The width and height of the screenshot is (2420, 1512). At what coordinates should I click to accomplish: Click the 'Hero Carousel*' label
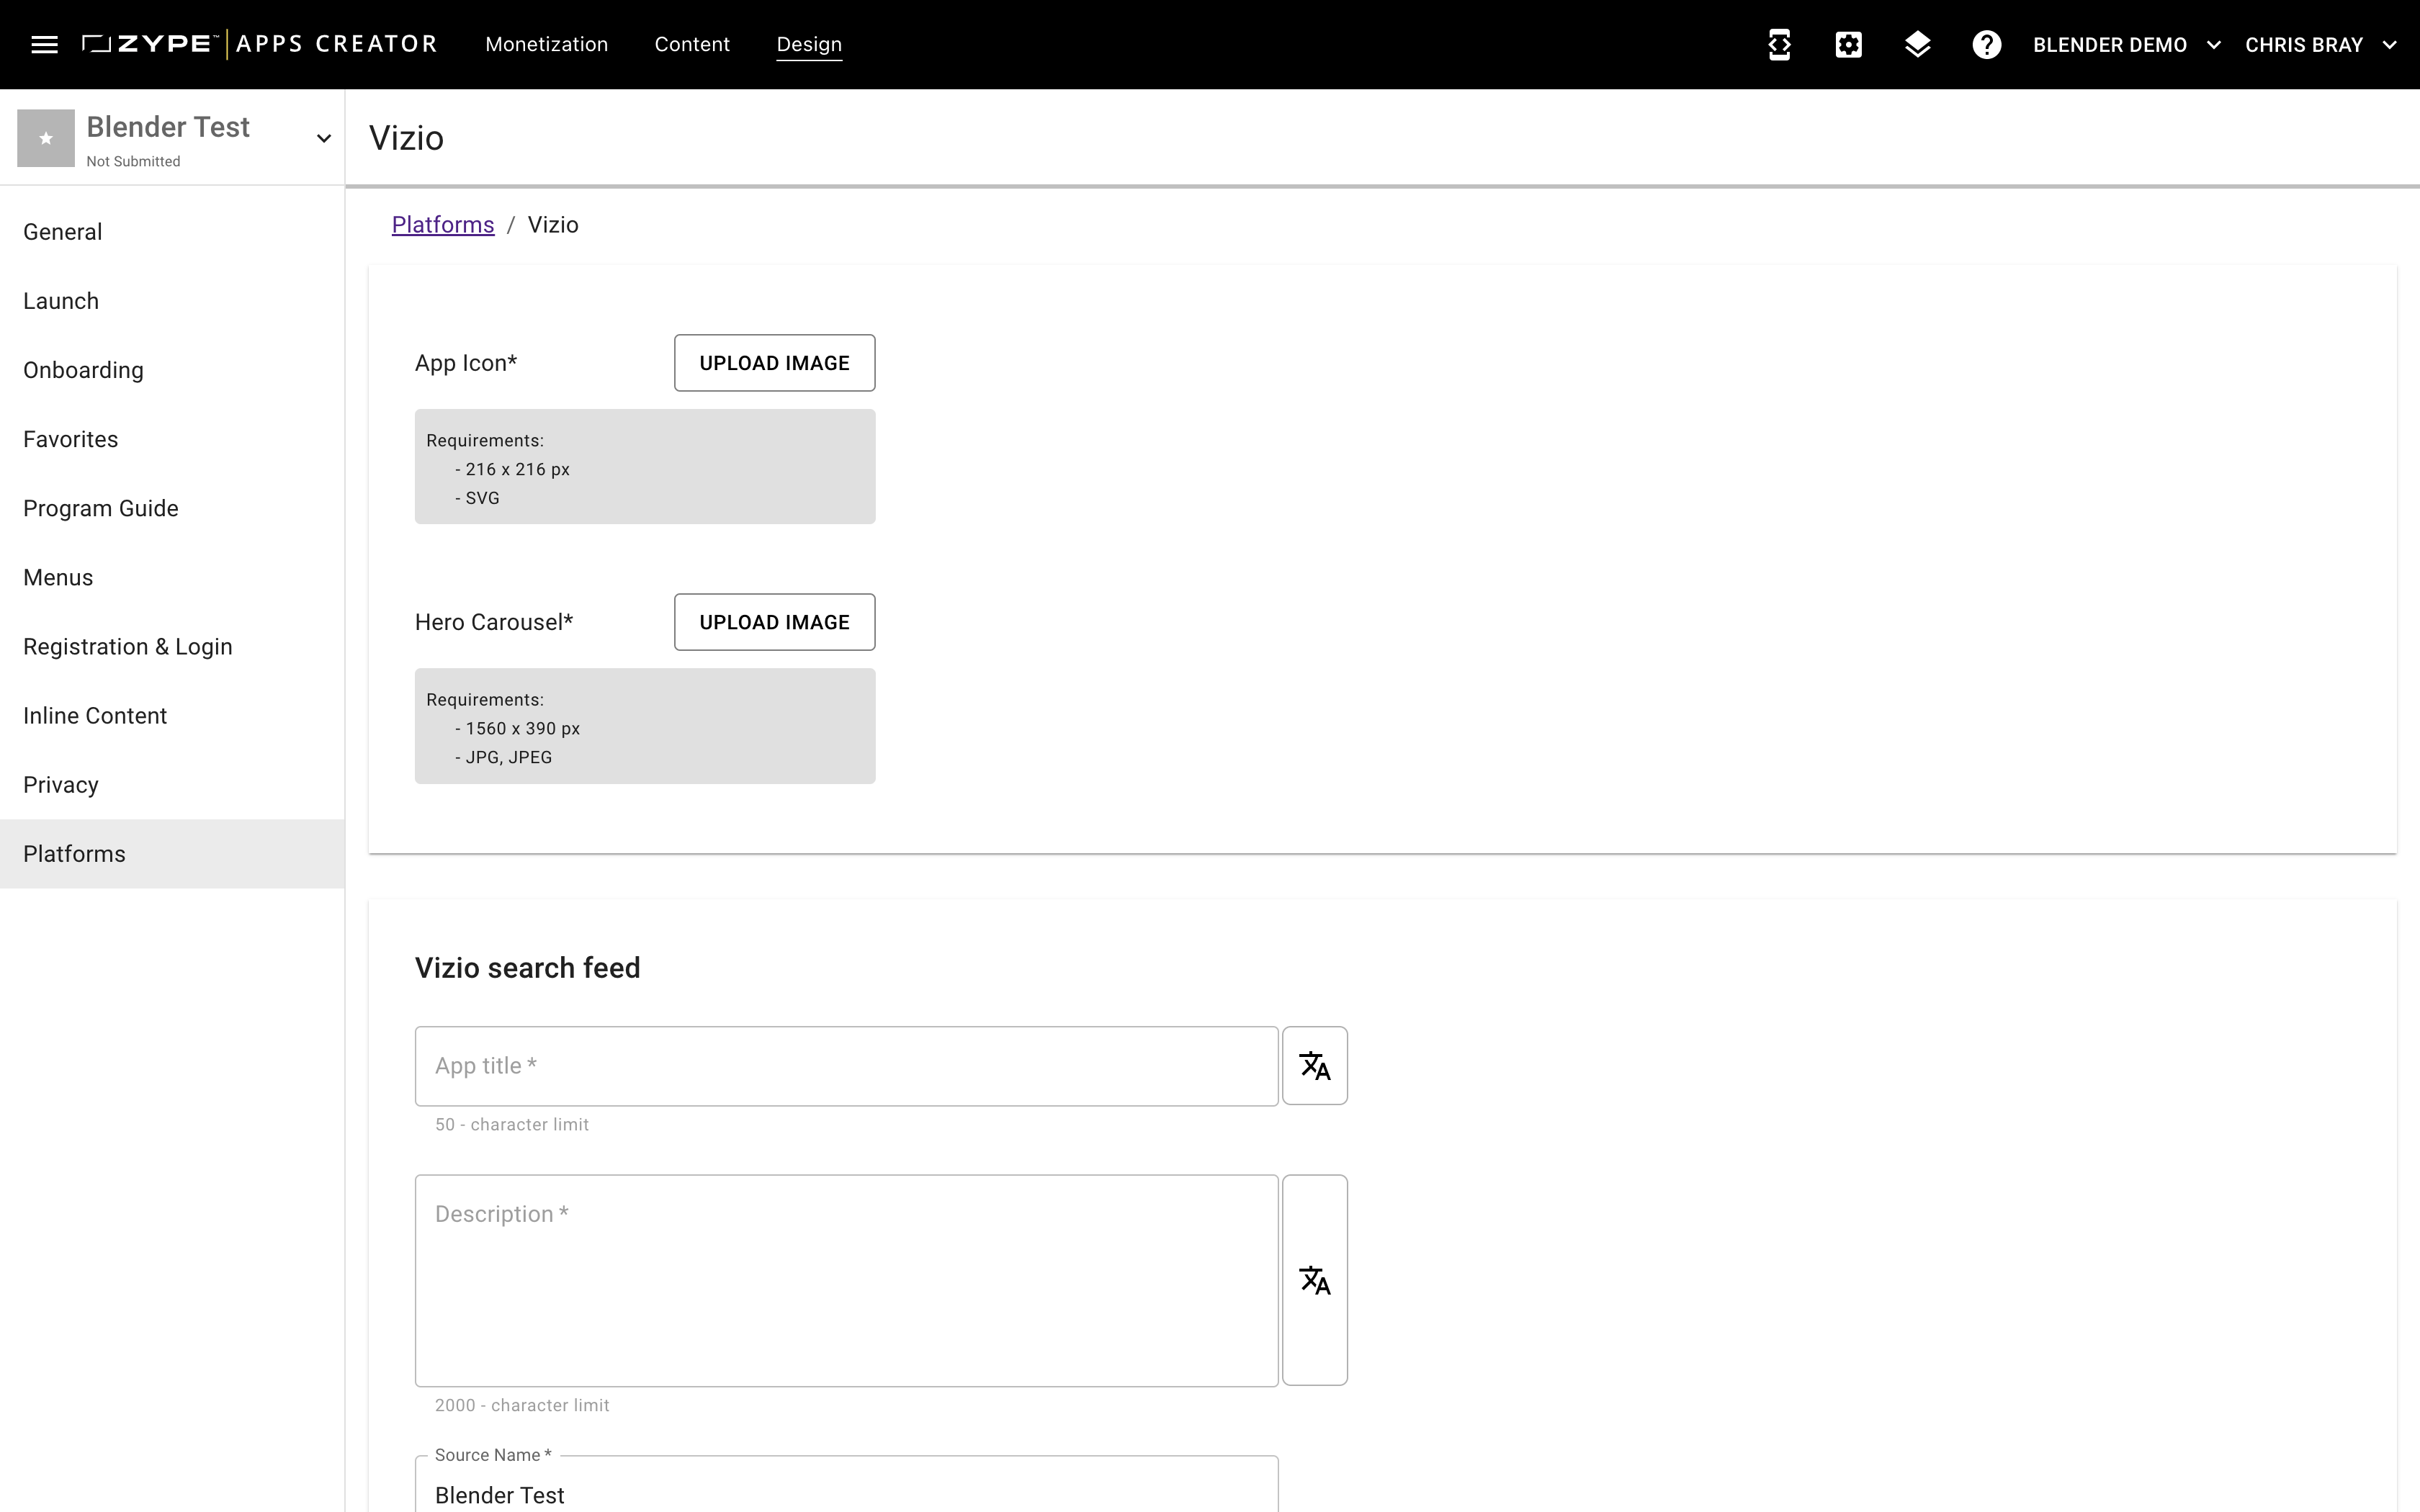coord(494,622)
